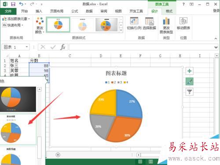Add a new sheet with plus button
The width and height of the screenshot is (220, 165).
coord(58,155)
